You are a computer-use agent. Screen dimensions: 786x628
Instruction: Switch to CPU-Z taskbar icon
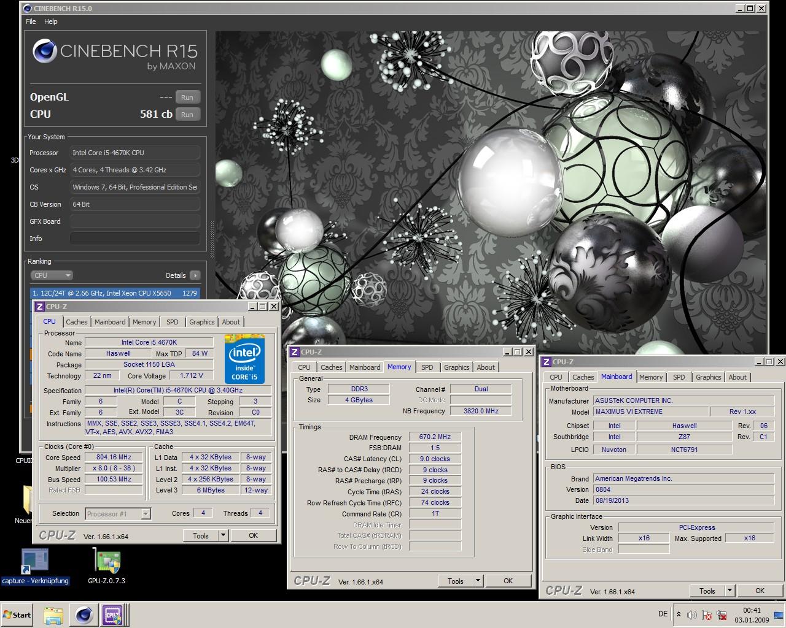click(112, 615)
